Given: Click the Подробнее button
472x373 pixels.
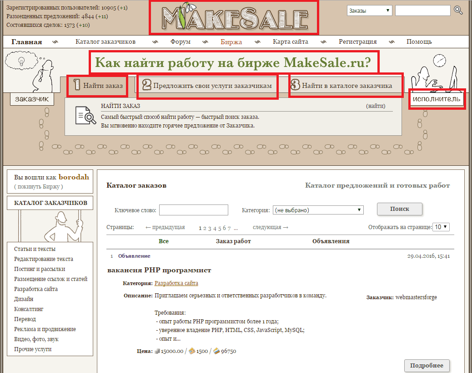Looking at the screenshot, I should tap(427, 365).
